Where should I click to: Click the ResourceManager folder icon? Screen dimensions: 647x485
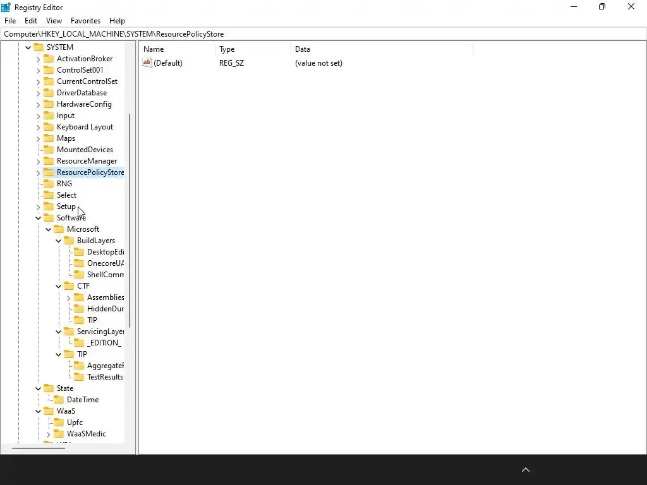[x=49, y=160]
